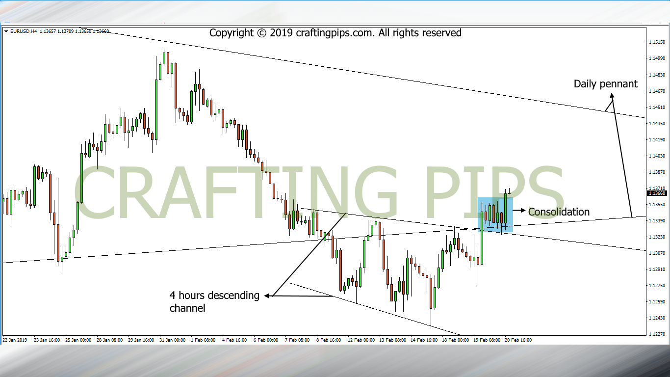The width and height of the screenshot is (670, 377).
Task: Click the EURUSD,H4 chart symbol label
Action: [23, 31]
